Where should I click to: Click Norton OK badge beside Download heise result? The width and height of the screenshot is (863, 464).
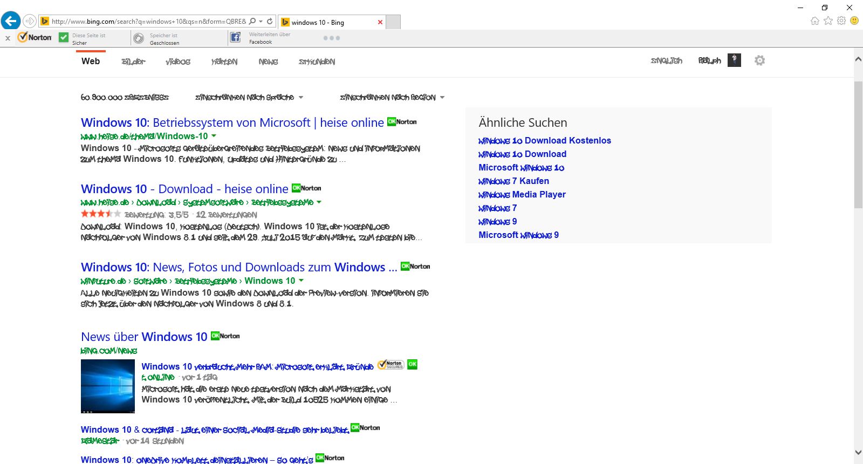306,188
